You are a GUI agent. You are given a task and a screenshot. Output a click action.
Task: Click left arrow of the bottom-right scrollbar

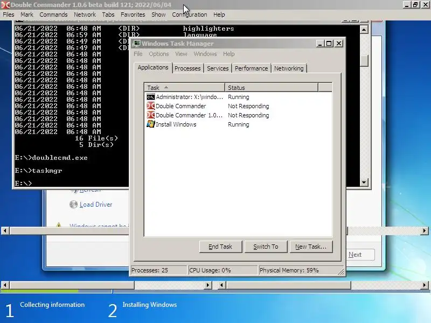tap(221, 285)
